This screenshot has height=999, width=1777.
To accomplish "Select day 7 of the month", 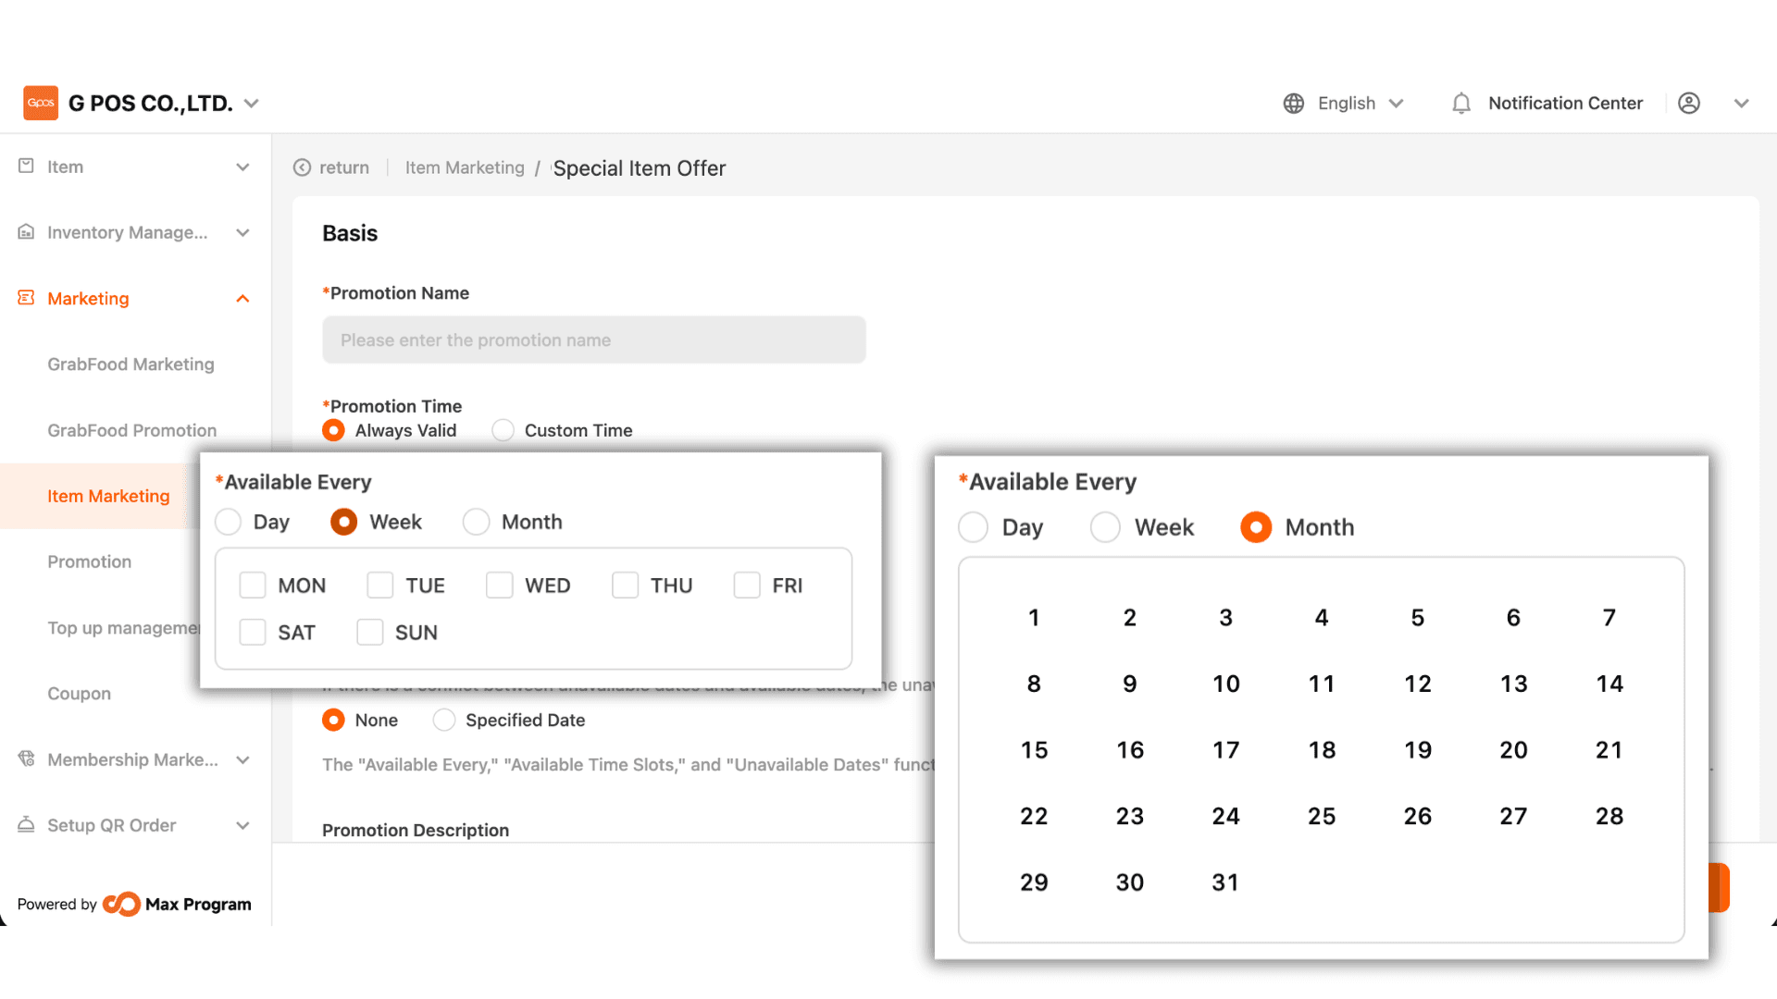I will tap(1609, 617).
